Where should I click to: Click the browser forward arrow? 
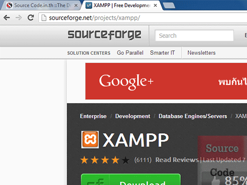(x=19, y=18)
